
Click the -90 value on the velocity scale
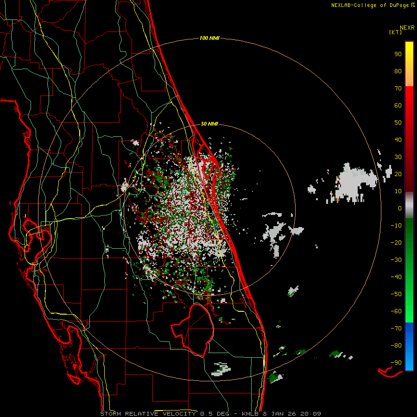click(x=396, y=363)
